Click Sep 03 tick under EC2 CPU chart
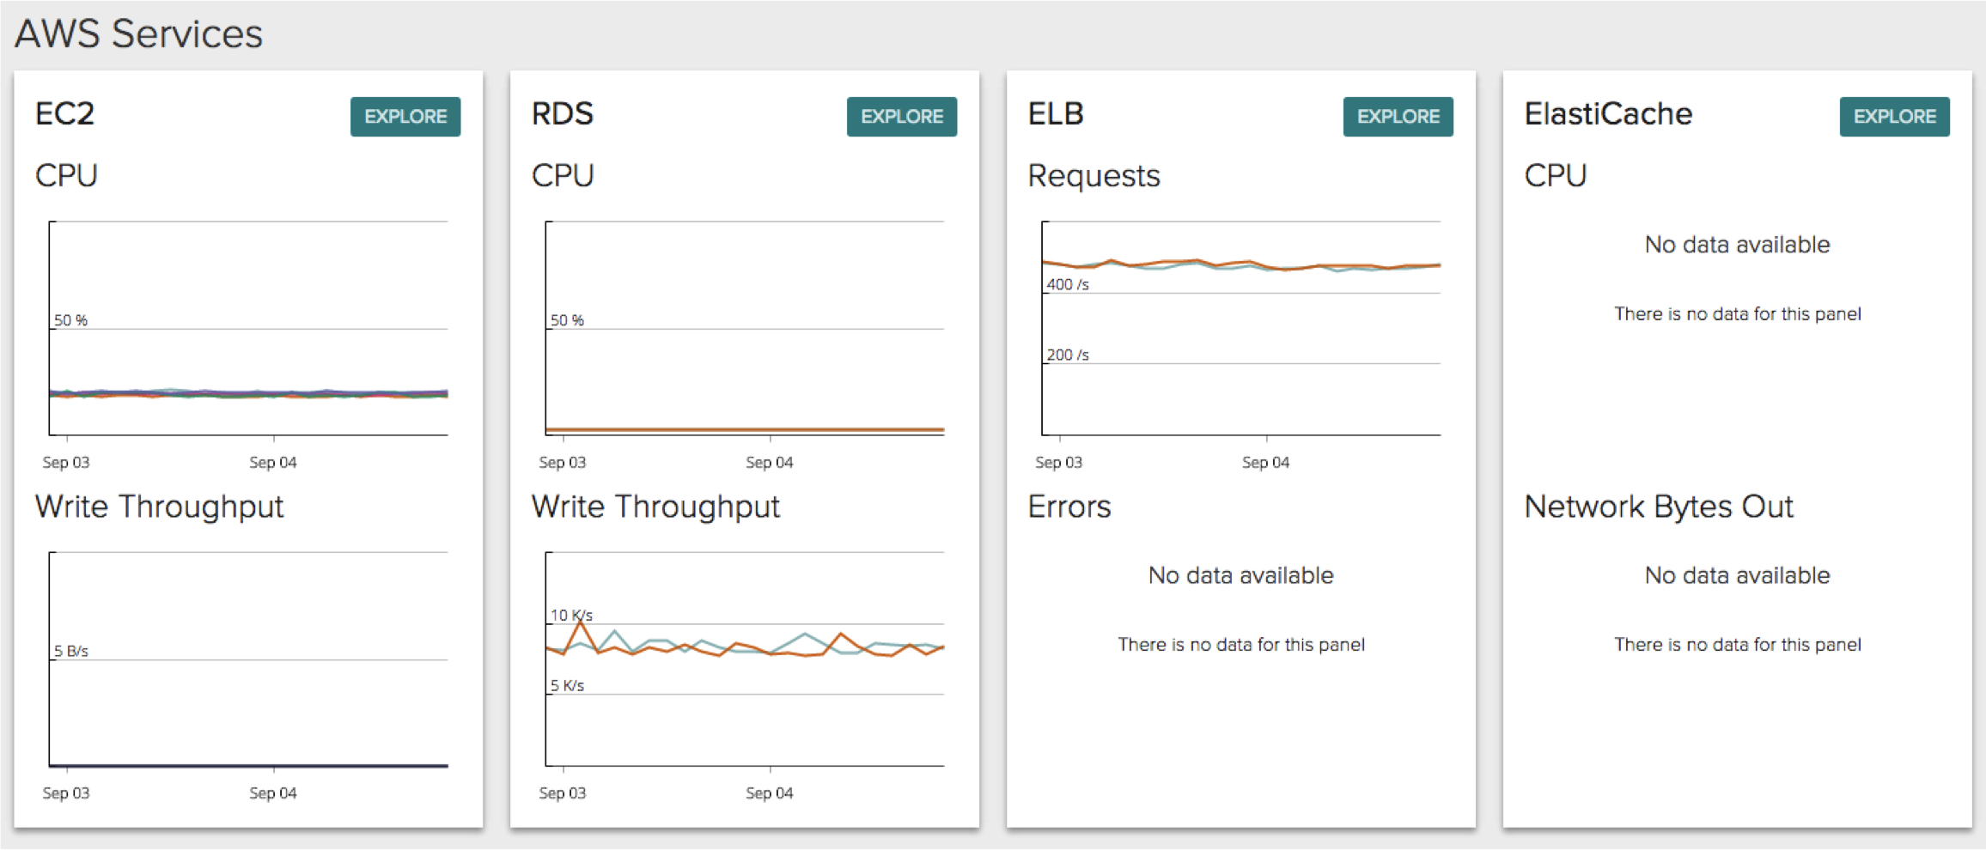Image resolution: width=1986 pixels, height=850 pixels. 66,463
